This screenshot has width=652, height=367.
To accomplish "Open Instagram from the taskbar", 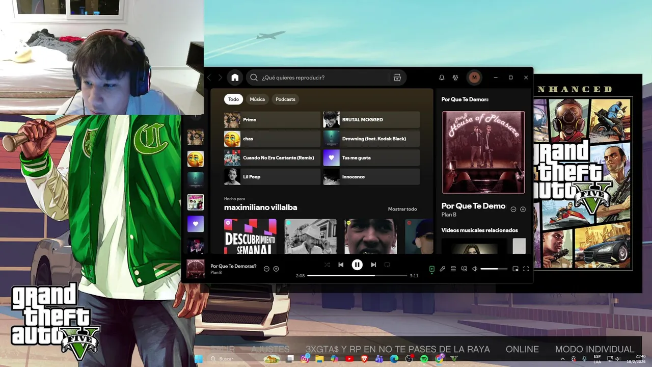I will [305, 359].
